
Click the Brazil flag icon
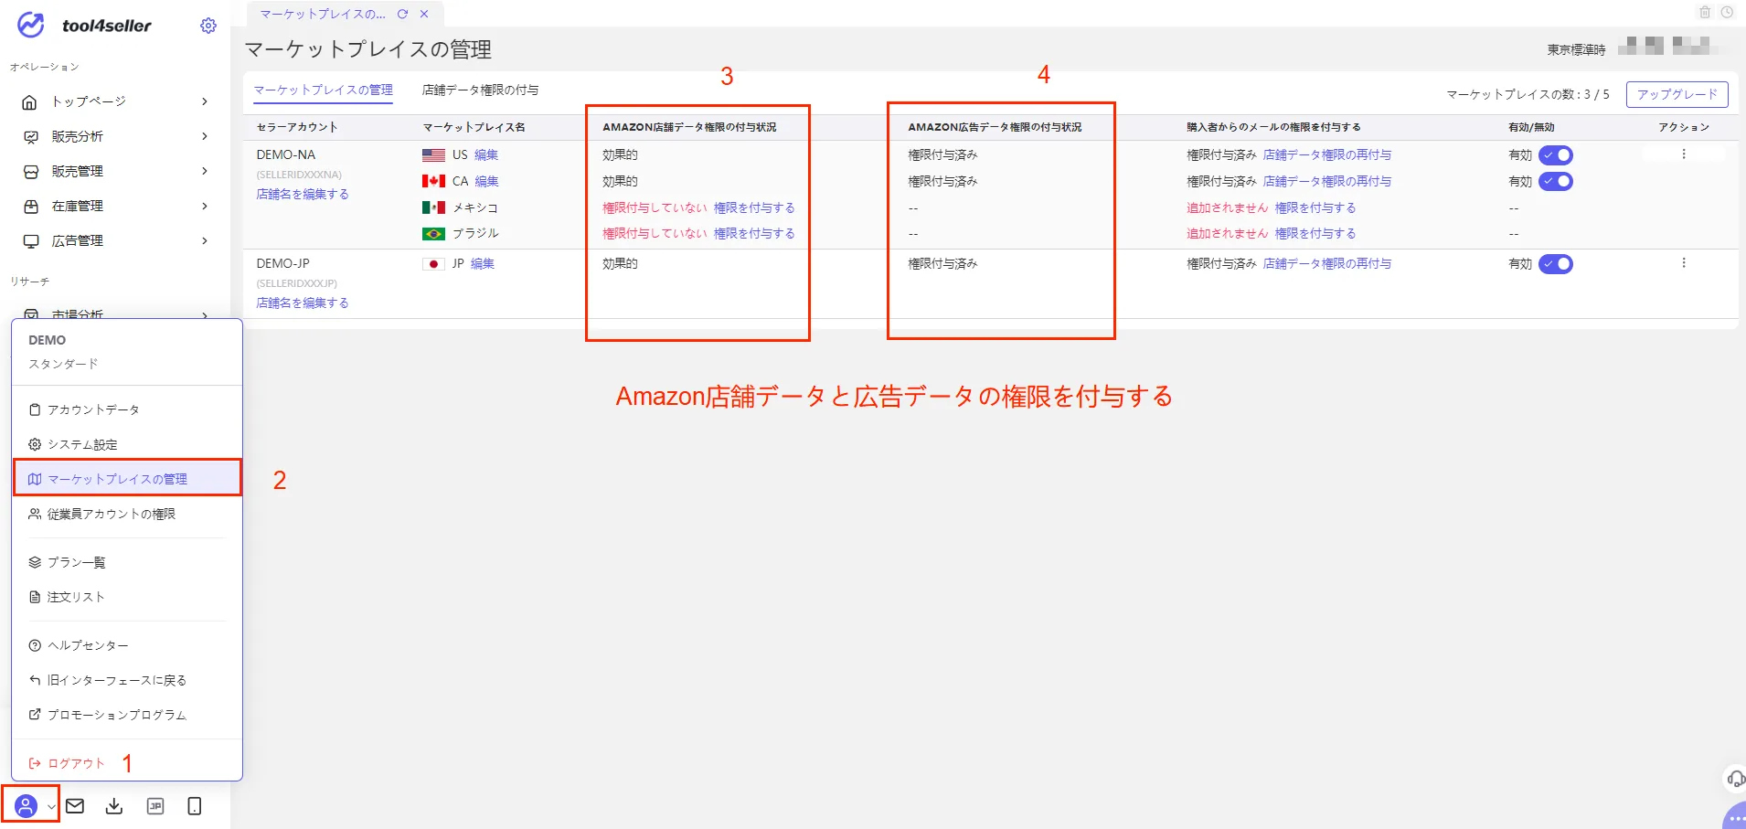click(433, 233)
